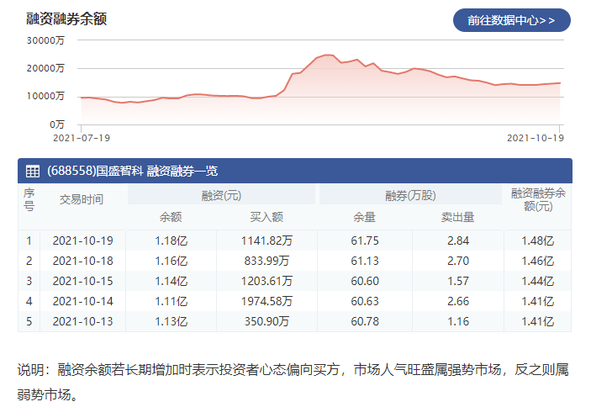591x407 pixels.
Task: Select the 2021-10-19 date cell
Action: 83,240
